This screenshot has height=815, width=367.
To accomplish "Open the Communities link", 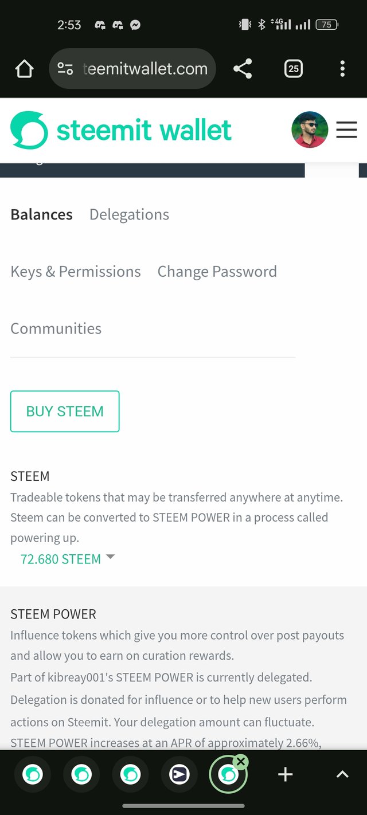I will point(56,328).
